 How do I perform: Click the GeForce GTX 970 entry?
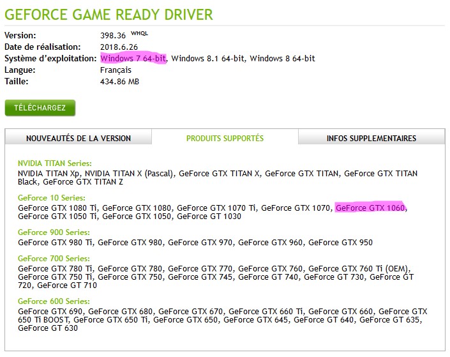[x=200, y=243]
